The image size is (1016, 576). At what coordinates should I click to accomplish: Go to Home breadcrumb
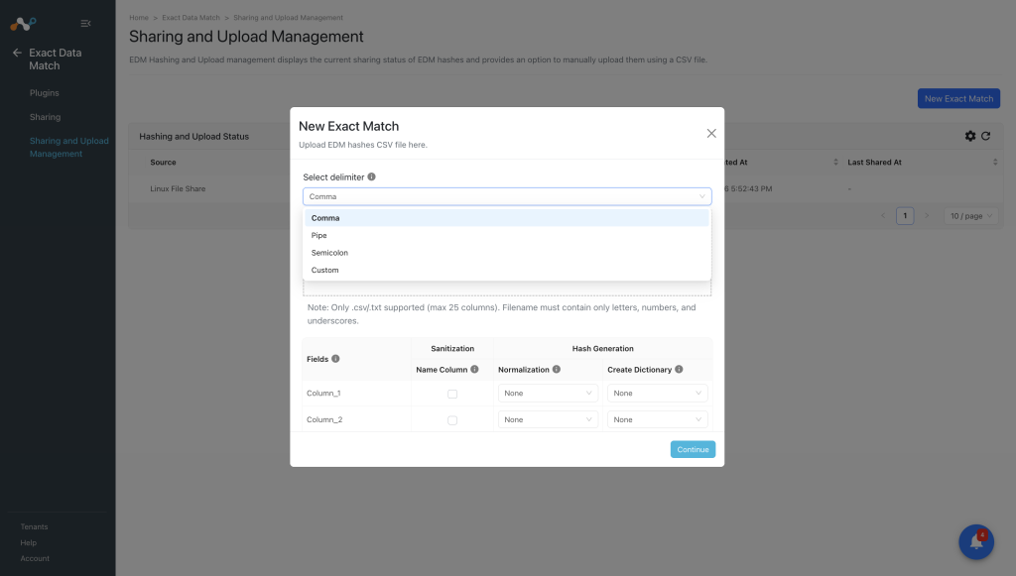coord(139,18)
